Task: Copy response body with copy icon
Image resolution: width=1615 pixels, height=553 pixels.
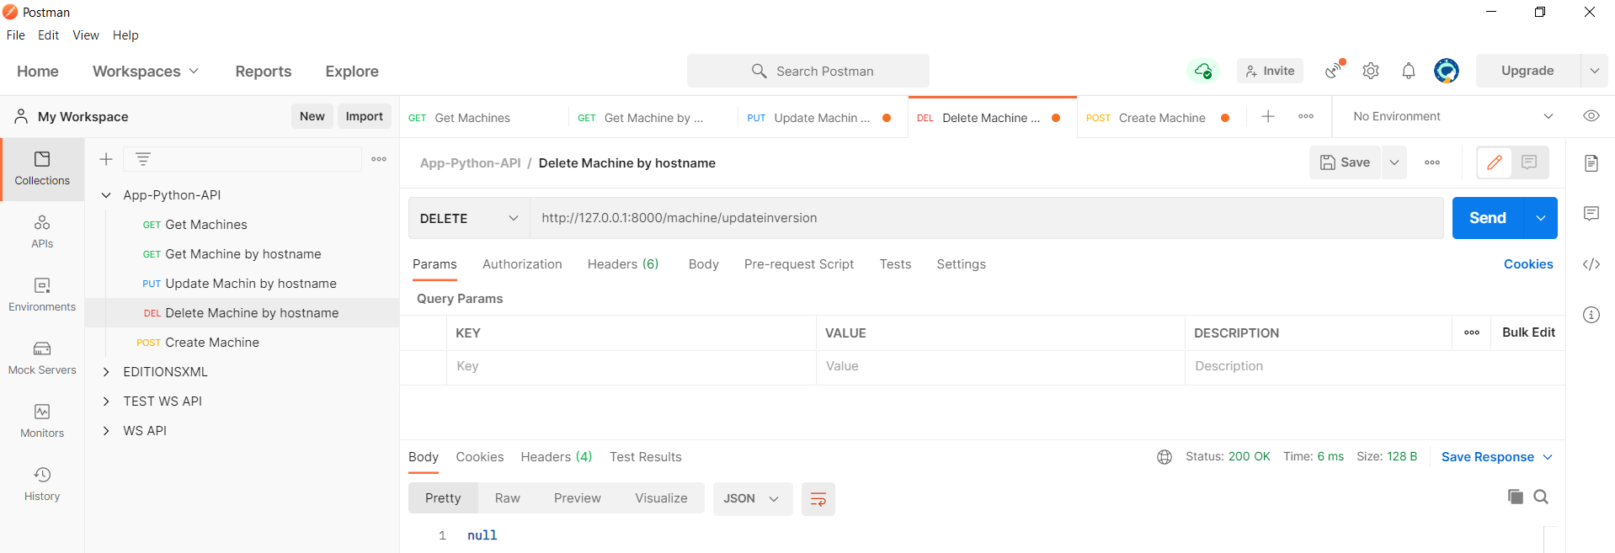Action: pos(1516,497)
